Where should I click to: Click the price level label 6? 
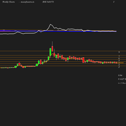coord(119,58)
